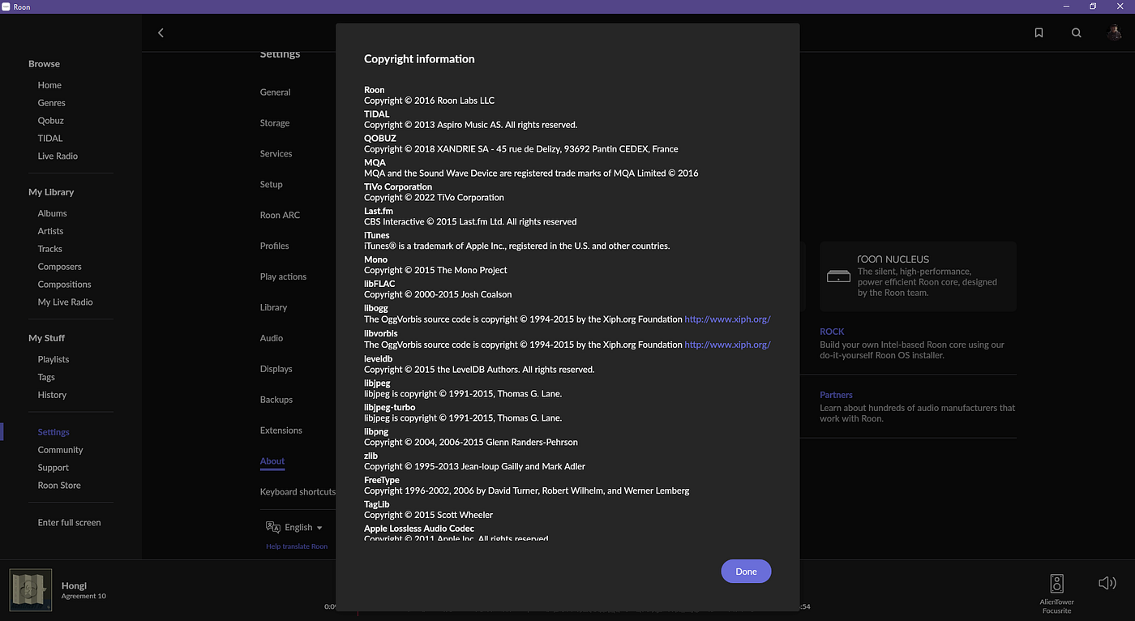Image resolution: width=1135 pixels, height=621 pixels.
Task: Switch to the Library settings tab
Action: point(273,308)
